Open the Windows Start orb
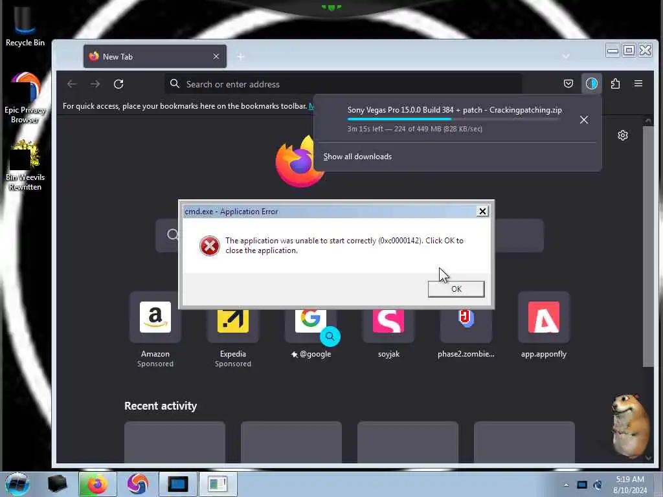This screenshot has width=663, height=497. pyautogui.click(x=17, y=484)
